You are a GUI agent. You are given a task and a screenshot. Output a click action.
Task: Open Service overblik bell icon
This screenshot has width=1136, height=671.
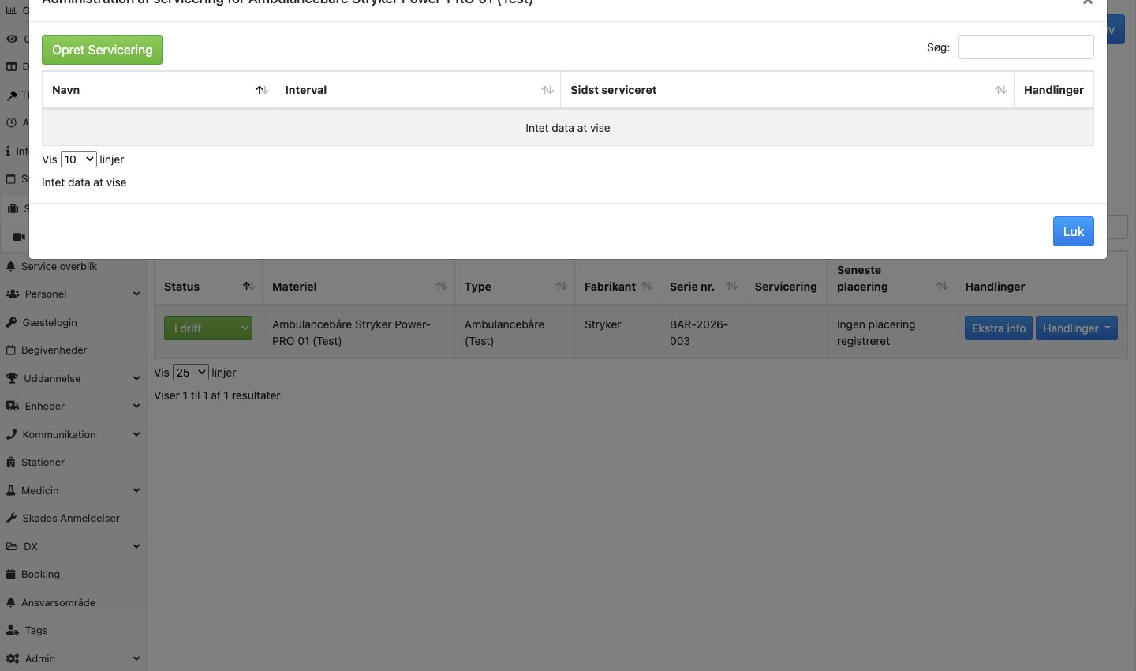11,267
